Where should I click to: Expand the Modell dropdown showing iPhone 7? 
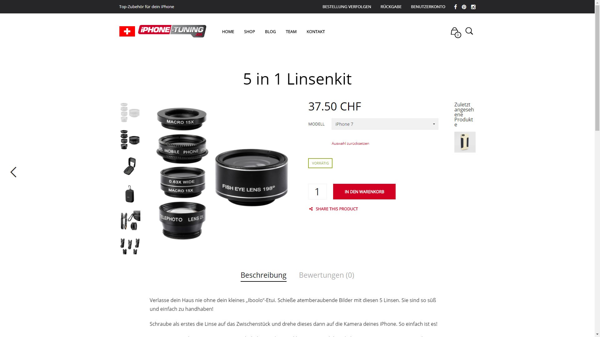click(x=385, y=124)
